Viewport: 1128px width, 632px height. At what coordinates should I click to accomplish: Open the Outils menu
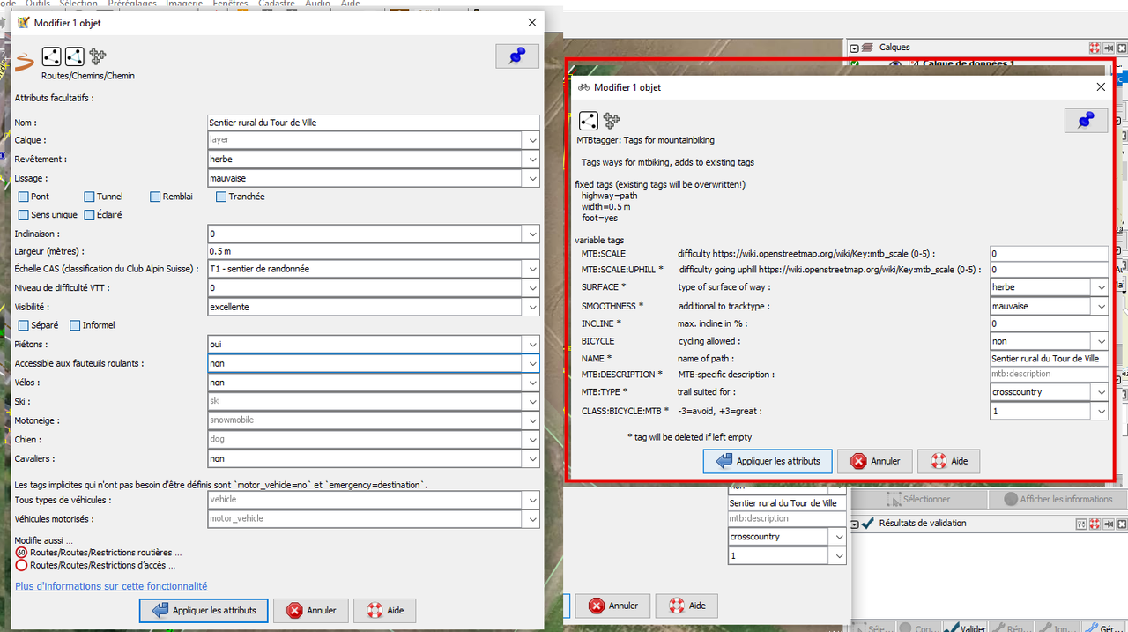coord(38,4)
